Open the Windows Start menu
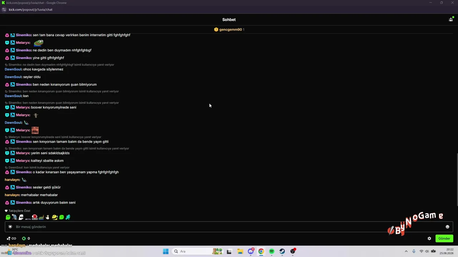Image resolution: width=458 pixels, height=257 pixels. coord(166,251)
